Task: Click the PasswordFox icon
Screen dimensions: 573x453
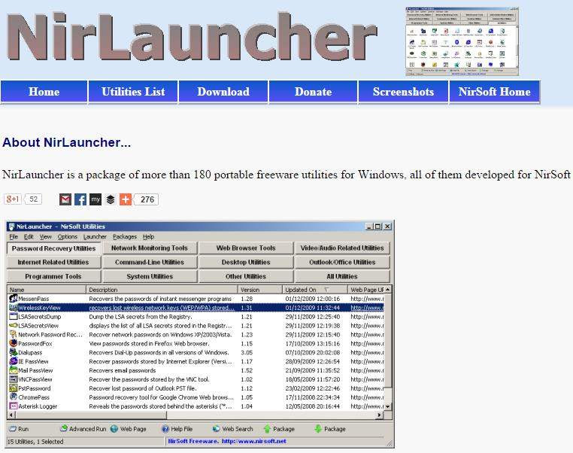Action: 14,343
